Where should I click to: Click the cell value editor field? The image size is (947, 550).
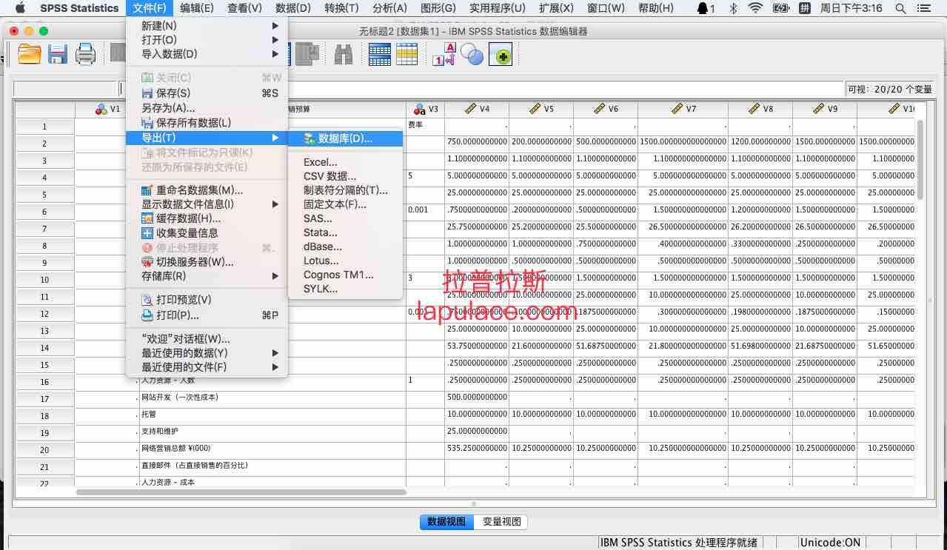[x=481, y=89]
